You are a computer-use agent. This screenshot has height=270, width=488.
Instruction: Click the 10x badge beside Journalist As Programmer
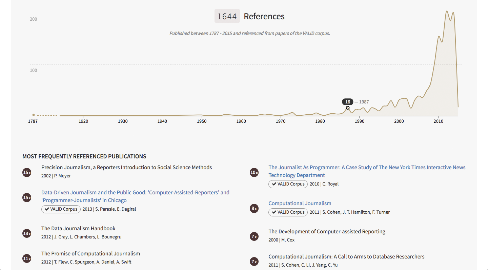254,172
